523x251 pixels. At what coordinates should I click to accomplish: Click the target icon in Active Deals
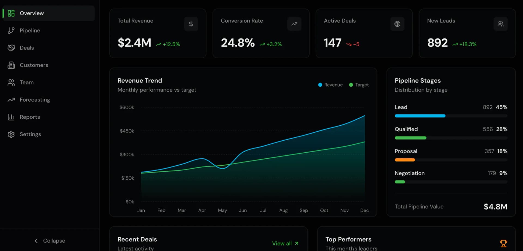[397, 24]
